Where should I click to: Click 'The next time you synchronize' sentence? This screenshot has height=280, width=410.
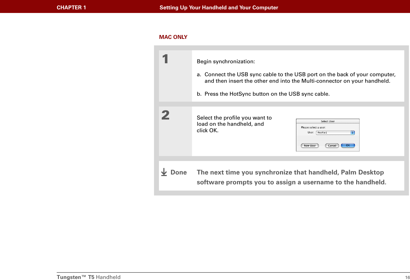point(291,177)
